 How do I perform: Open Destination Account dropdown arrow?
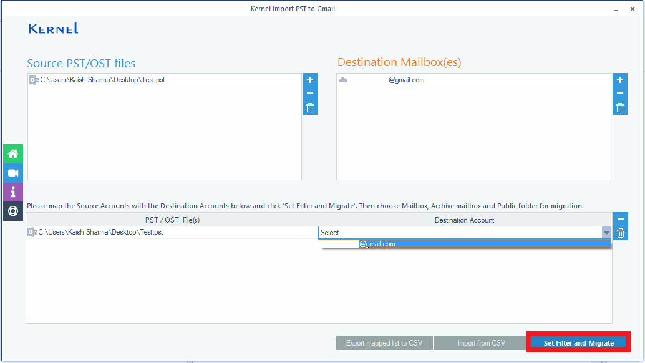[x=606, y=233]
